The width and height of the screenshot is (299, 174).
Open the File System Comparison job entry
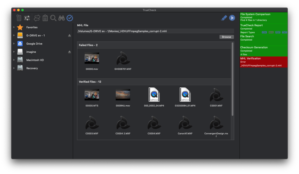click(x=264, y=18)
